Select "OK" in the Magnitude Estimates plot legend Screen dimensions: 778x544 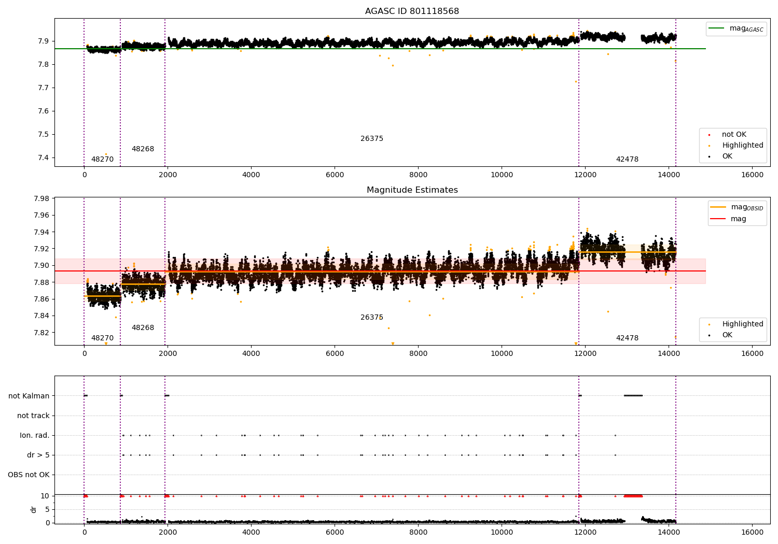pyautogui.click(x=727, y=335)
